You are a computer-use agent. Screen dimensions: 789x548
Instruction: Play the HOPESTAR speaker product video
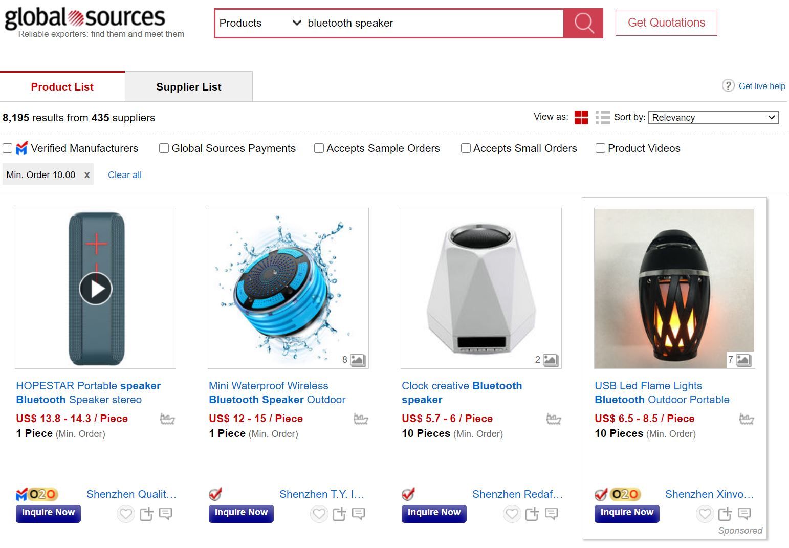click(x=96, y=289)
